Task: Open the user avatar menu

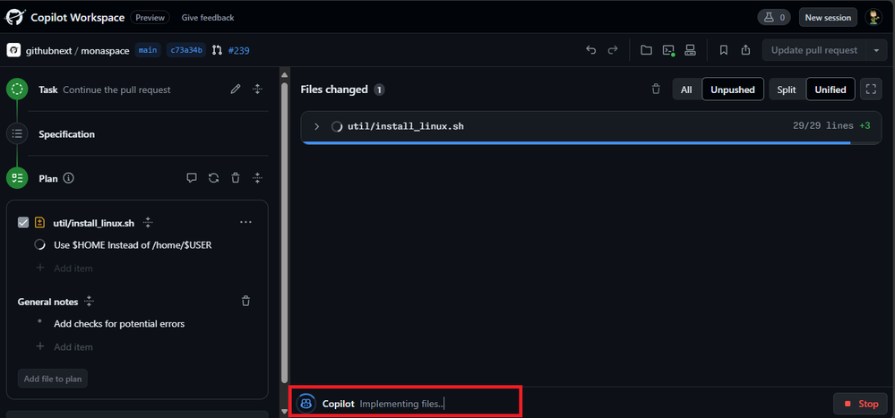Action: click(x=873, y=17)
